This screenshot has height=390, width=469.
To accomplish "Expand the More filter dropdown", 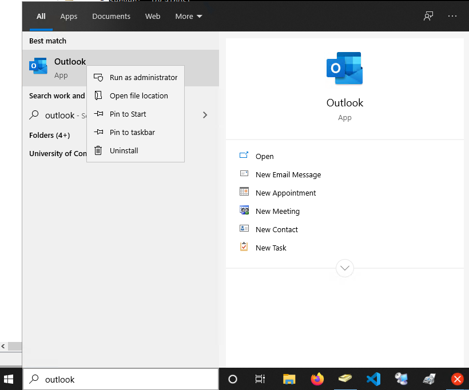I will click(189, 16).
